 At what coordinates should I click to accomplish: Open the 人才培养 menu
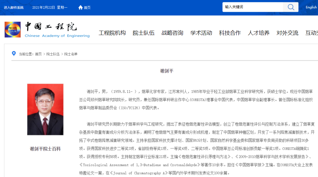pos(259,33)
